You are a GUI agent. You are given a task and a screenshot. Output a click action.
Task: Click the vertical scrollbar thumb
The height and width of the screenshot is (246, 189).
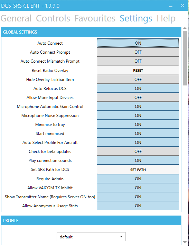(185, 58)
